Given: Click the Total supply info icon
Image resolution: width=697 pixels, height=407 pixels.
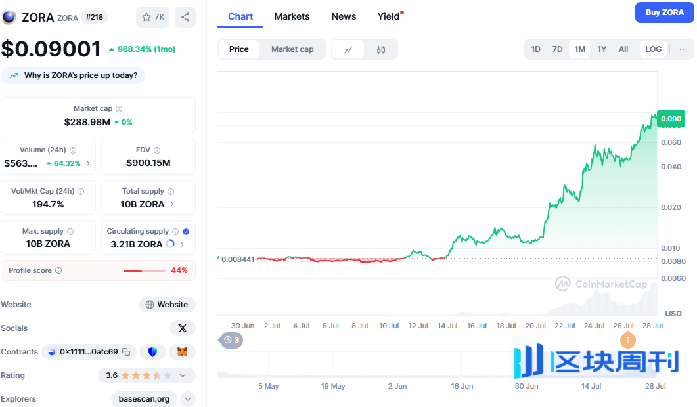Looking at the screenshot, I should 171,192.
